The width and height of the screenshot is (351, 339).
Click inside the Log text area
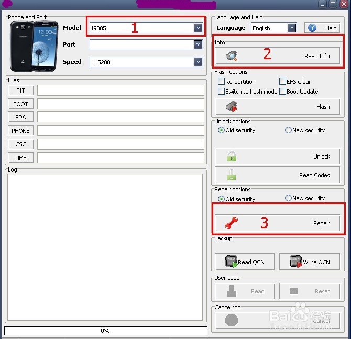[105, 247]
